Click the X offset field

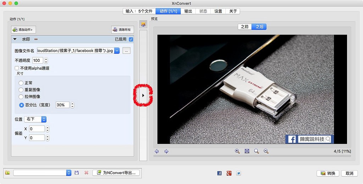(x=37, y=129)
